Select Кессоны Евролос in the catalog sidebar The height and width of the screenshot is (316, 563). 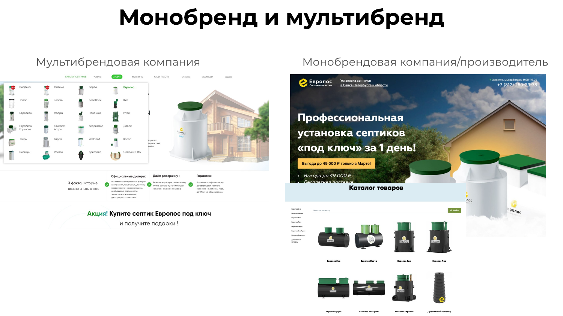click(298, 235)
